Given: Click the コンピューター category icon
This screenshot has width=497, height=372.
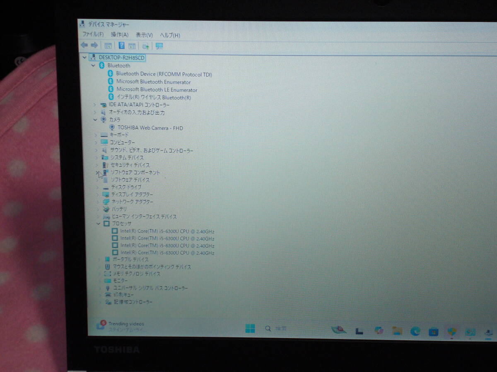Looking at the screenshot, I should (104, 142).
